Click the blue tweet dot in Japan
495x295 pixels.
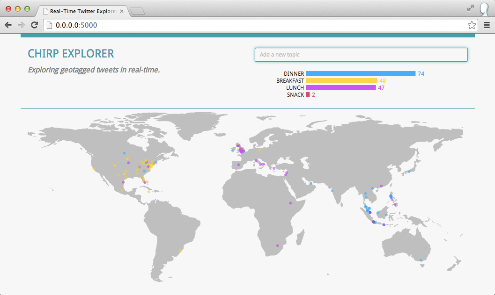click(409, 172)
